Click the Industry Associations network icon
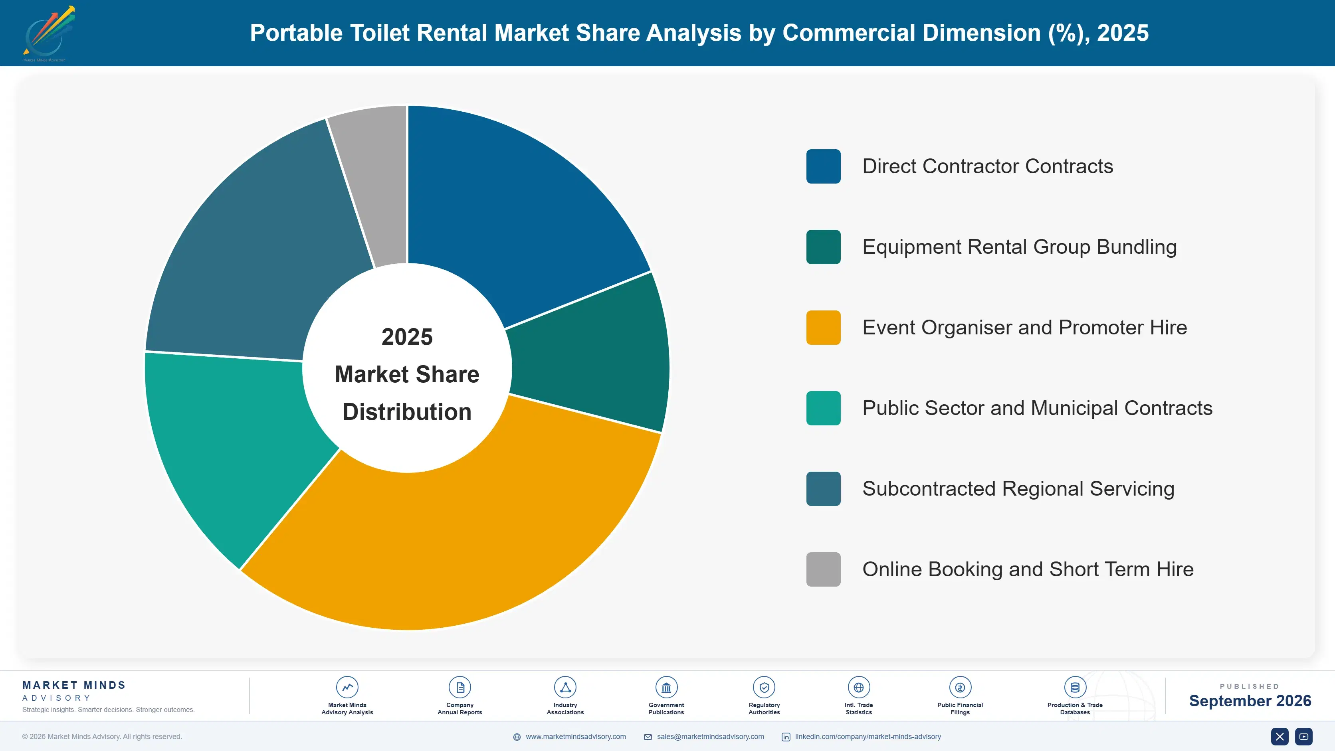Viewport: 1335px width, 751px height. [565, 687]
